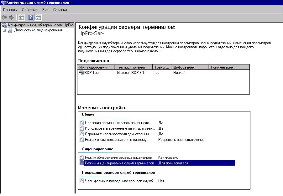Sort by 'Тип подключения' column header
Viewport: 283px width, 196px height.
(x=134, y=67)
